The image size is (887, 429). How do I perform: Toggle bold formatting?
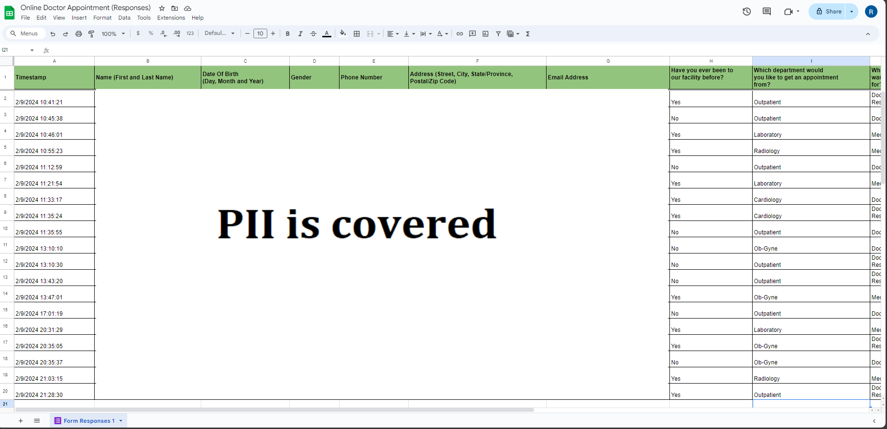click(287, 34)
